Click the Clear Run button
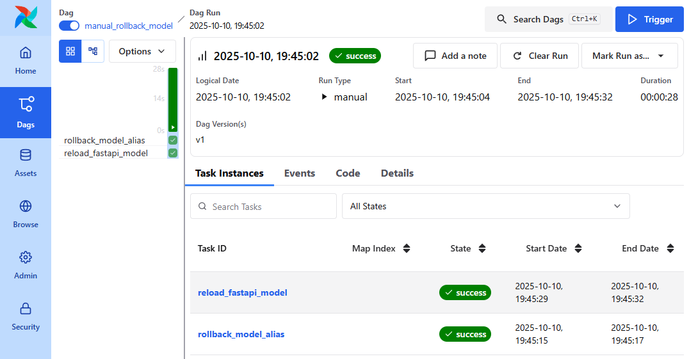The image size is (689, 359). point(540,56)
